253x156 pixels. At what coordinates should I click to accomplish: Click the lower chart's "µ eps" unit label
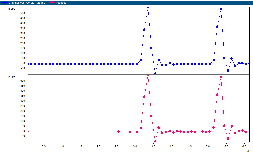coord(12,76)
